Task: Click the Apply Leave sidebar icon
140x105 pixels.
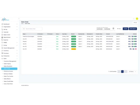Action: pyautogui.click(x=2, y=35)
